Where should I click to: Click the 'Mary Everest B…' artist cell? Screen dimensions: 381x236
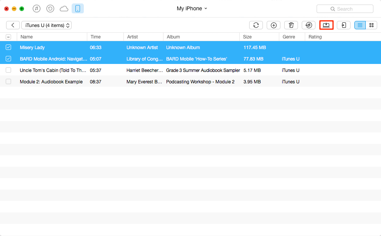pos(144,82)
